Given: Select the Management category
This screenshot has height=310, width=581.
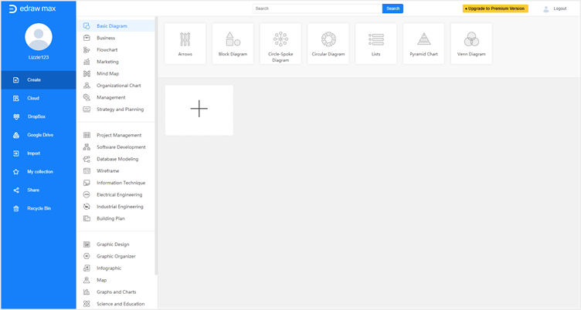Looking at the screenshot, I should click(x=116, y=97).
